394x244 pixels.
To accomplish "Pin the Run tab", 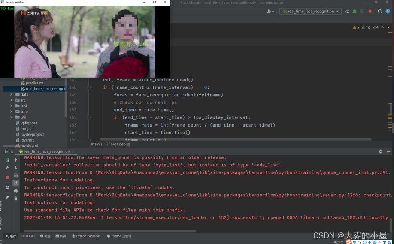I will [7, 198].
